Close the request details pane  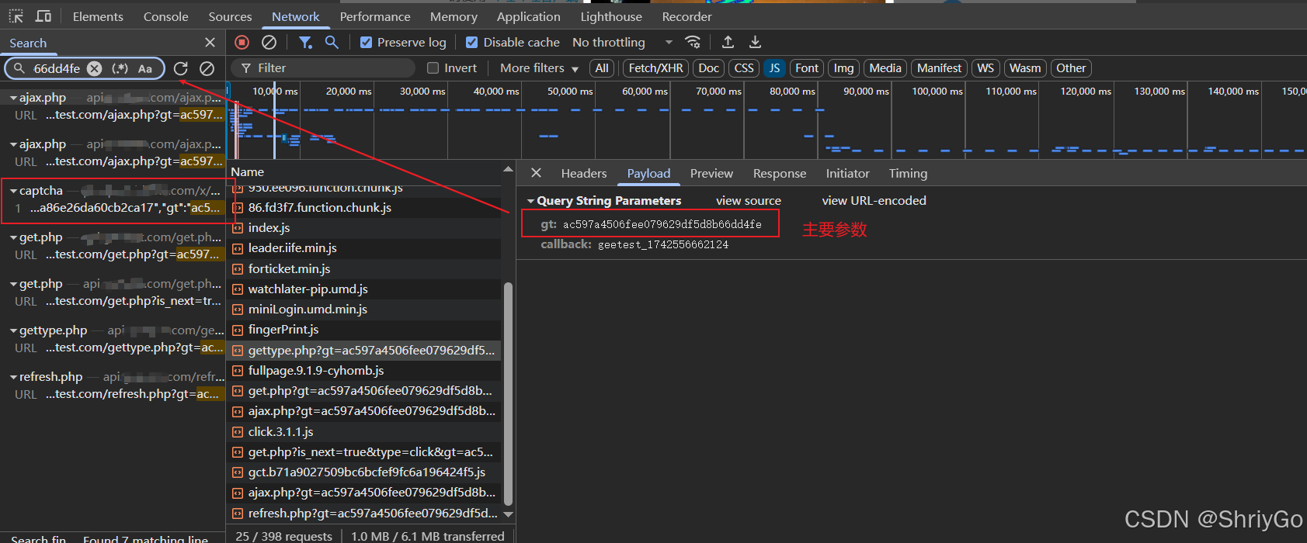coord(536,173)
